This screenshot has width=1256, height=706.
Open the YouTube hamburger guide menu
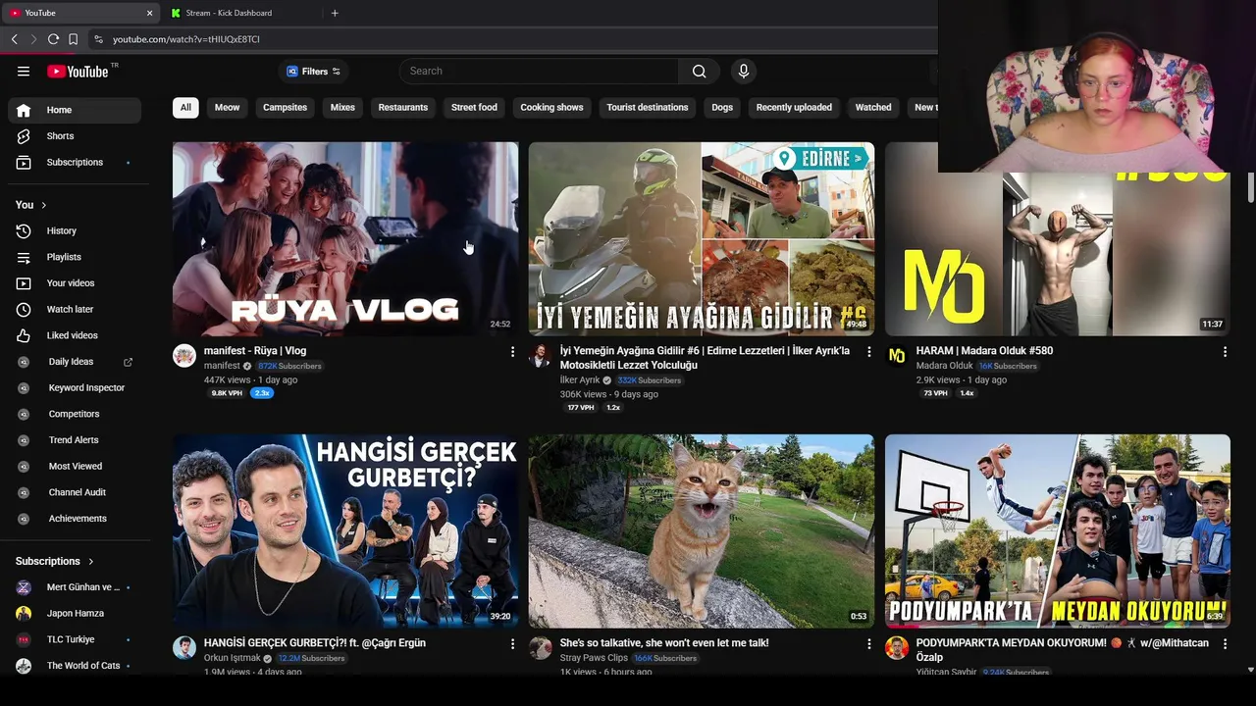click(x=24, y=71)
